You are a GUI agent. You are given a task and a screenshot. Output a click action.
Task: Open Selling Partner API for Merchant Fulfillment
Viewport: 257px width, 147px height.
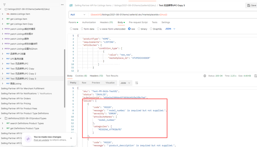coord(22,89)
